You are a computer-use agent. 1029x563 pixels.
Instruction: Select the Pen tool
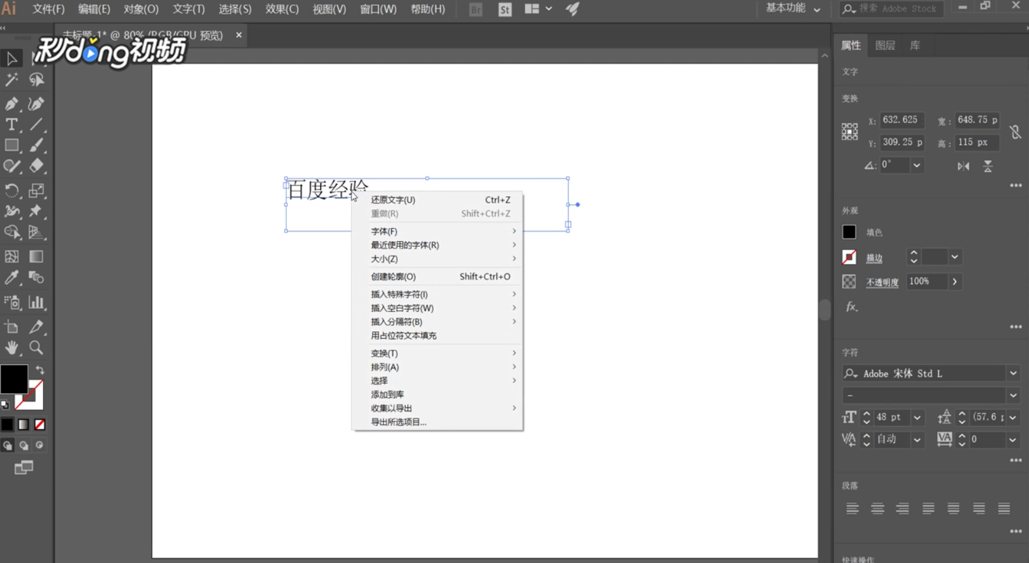(12, 104)
